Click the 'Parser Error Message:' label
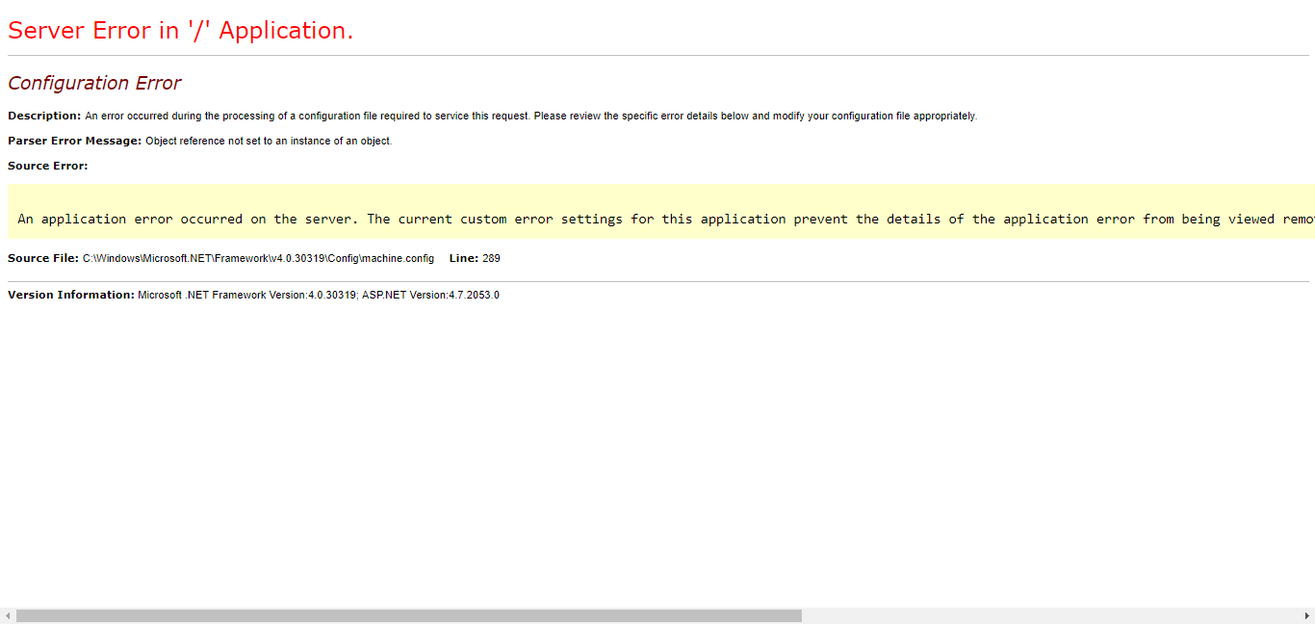Viewport: 1315px width, 624px height. point(74,141)
